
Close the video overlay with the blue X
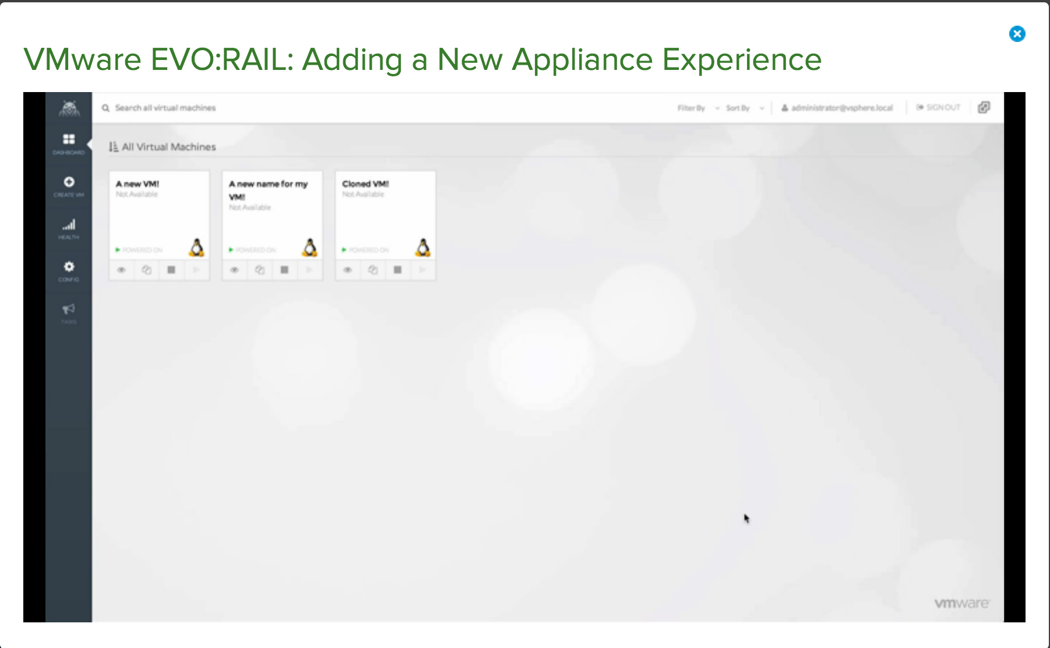[x=1017, y=34]
